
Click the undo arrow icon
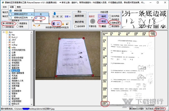[34, 26]
